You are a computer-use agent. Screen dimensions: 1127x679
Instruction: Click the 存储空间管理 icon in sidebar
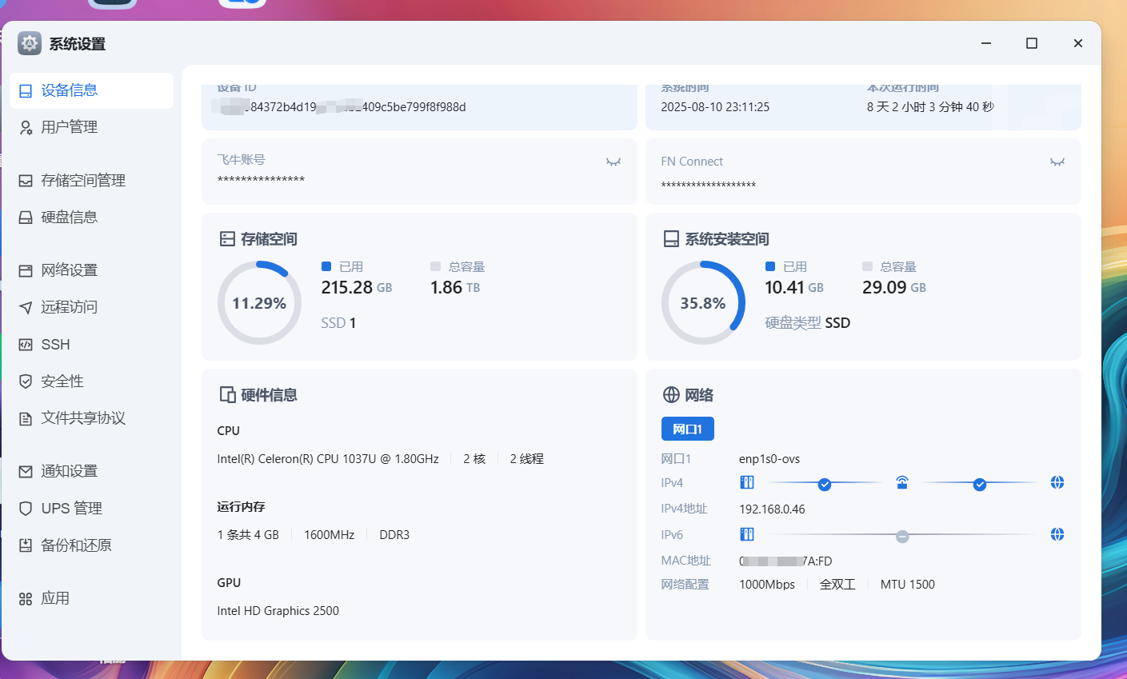pyautogui.click(x=26, y=181)
